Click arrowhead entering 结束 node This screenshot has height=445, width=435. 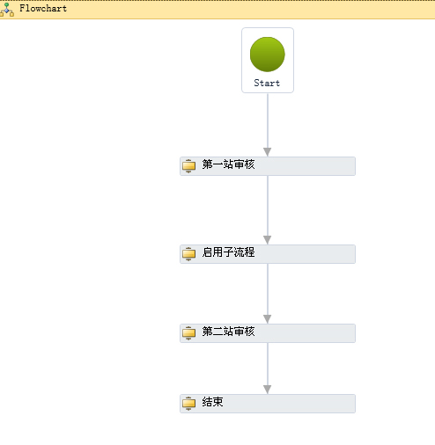click(x=268, y=390)
